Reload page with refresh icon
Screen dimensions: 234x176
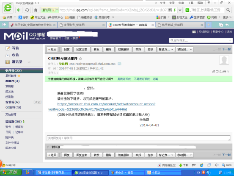pos(27,10)
